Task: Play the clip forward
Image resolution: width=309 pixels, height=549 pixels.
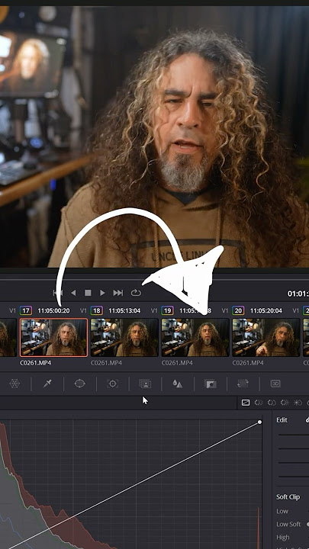Action: 102,293
